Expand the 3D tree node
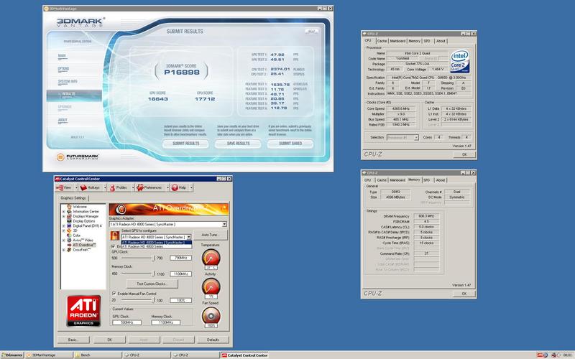The width and height of the screenshot is (575, 359). click(63, 230)
